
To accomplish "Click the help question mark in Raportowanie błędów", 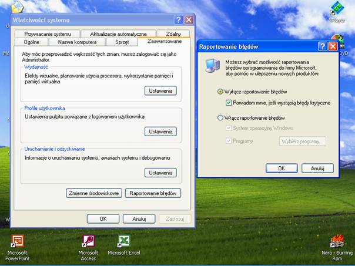I will click(323, 46).
